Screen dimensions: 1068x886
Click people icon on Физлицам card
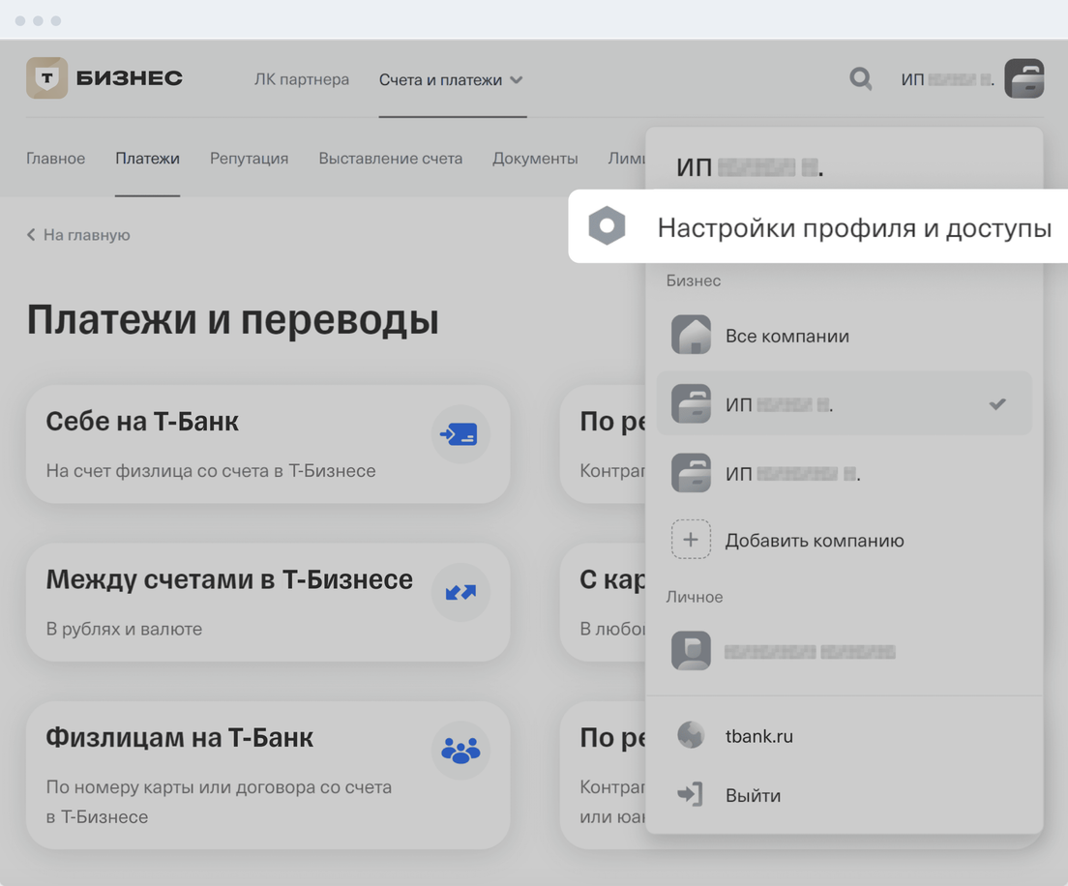460,751
